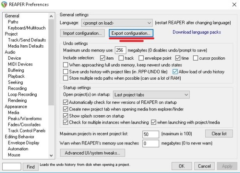Open Advanced UI/system tweaks
Screen dimensions: 240x173
pyautogui.click(x=92, y=153)
